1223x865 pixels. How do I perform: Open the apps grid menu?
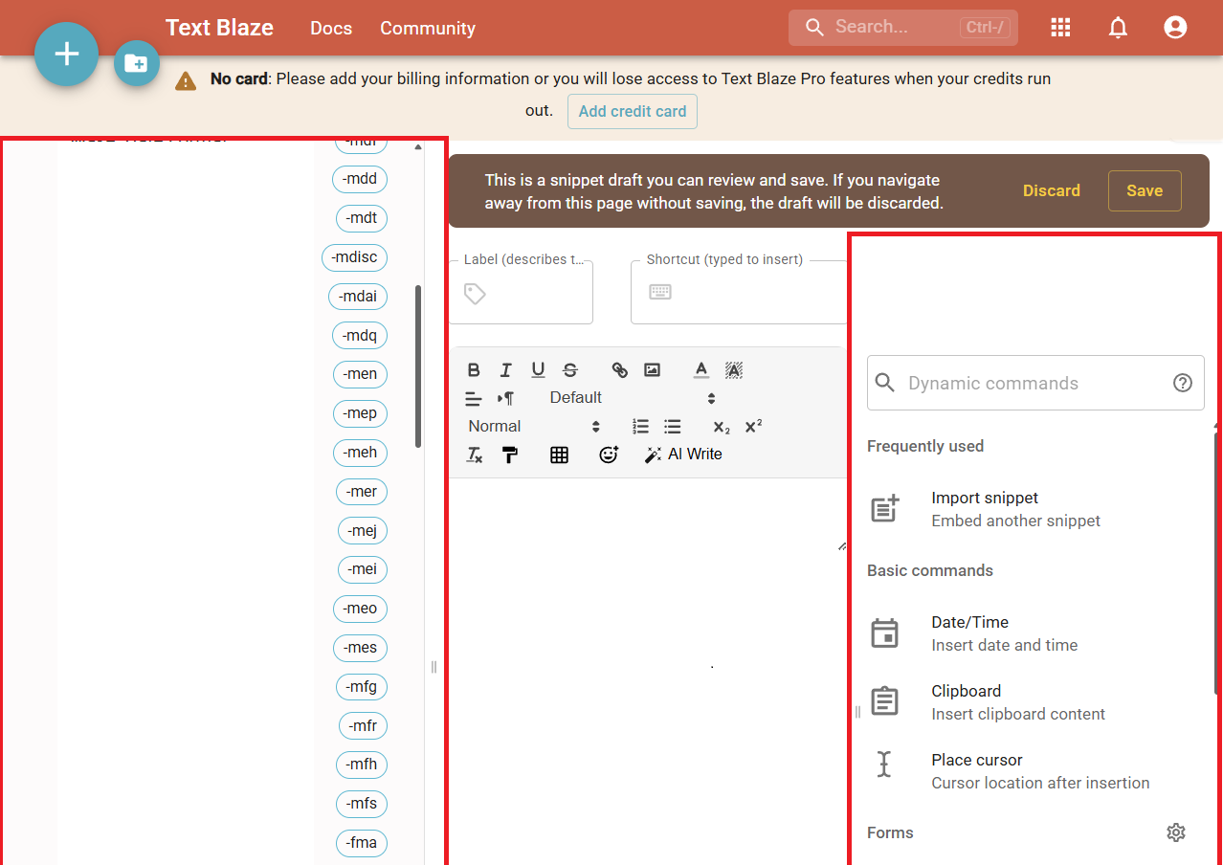[1060, 28]
